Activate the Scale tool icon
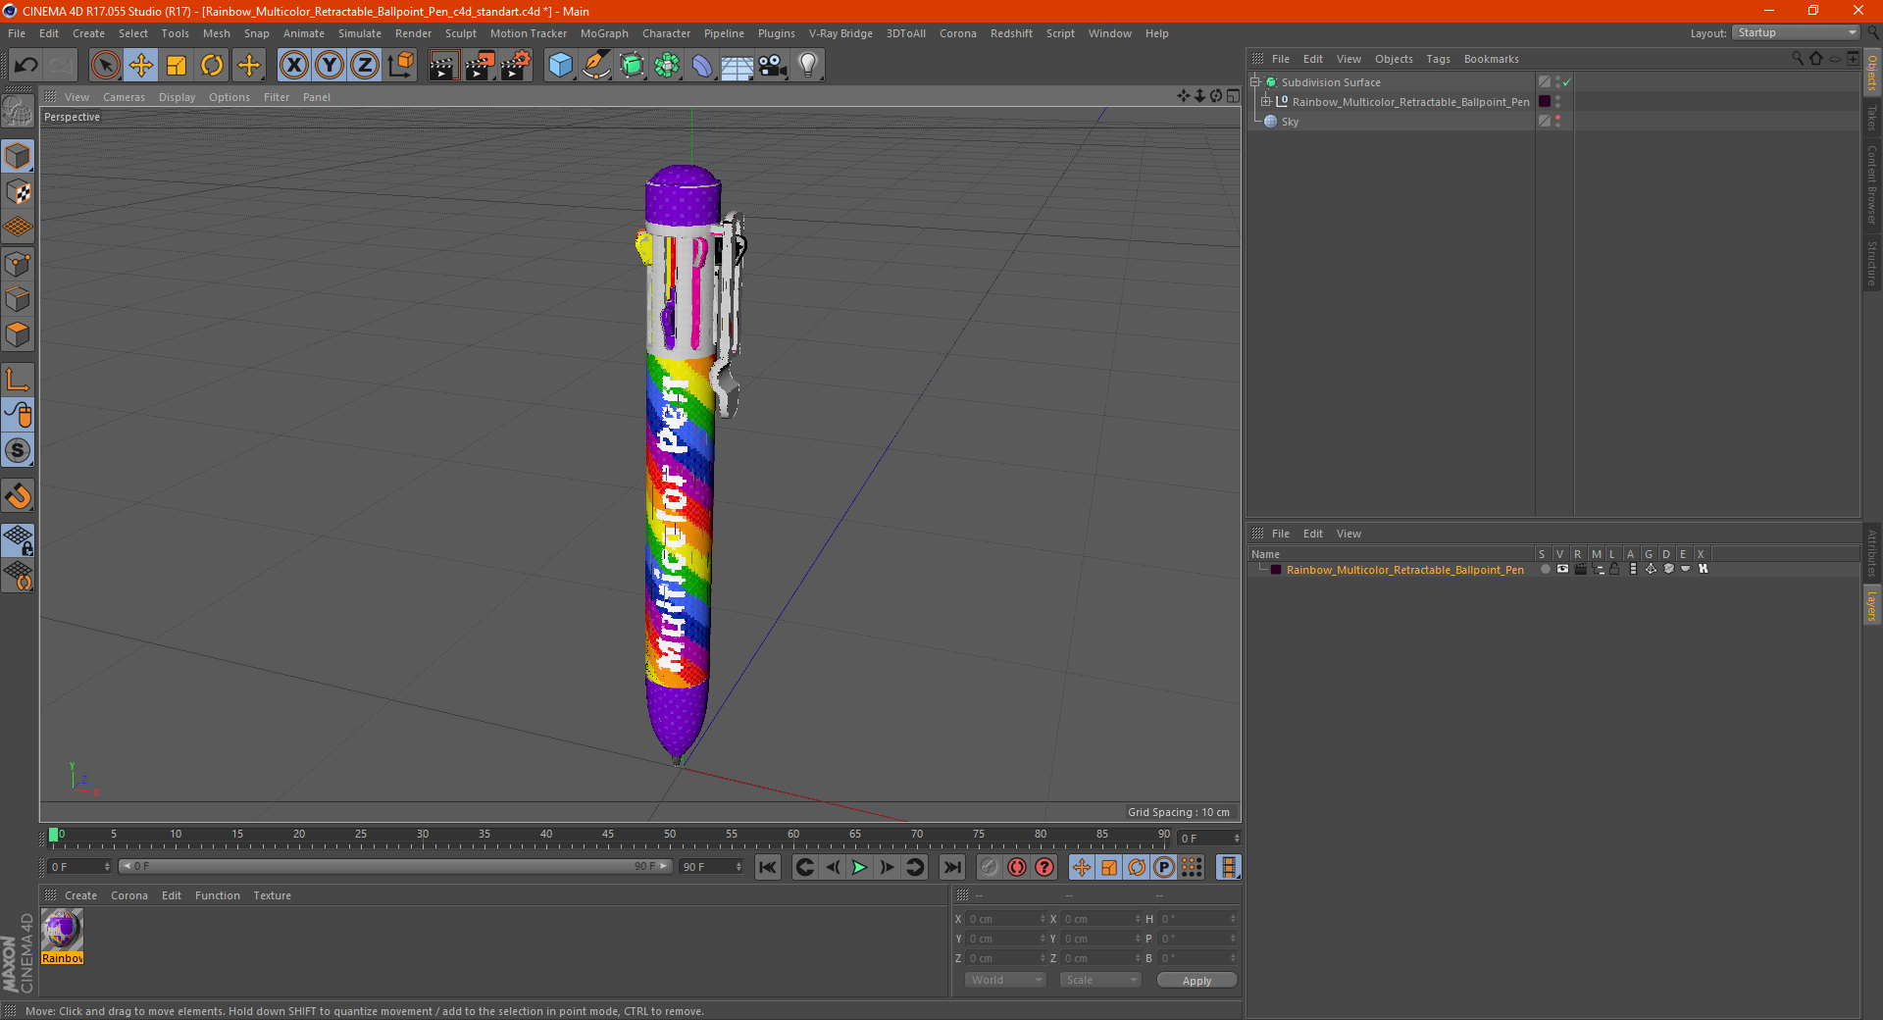Viewport: 1883px width, 1020px height. 177,66
